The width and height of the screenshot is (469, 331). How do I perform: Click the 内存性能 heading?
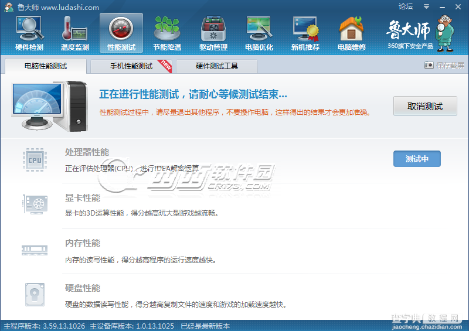[x=83, y=243]
